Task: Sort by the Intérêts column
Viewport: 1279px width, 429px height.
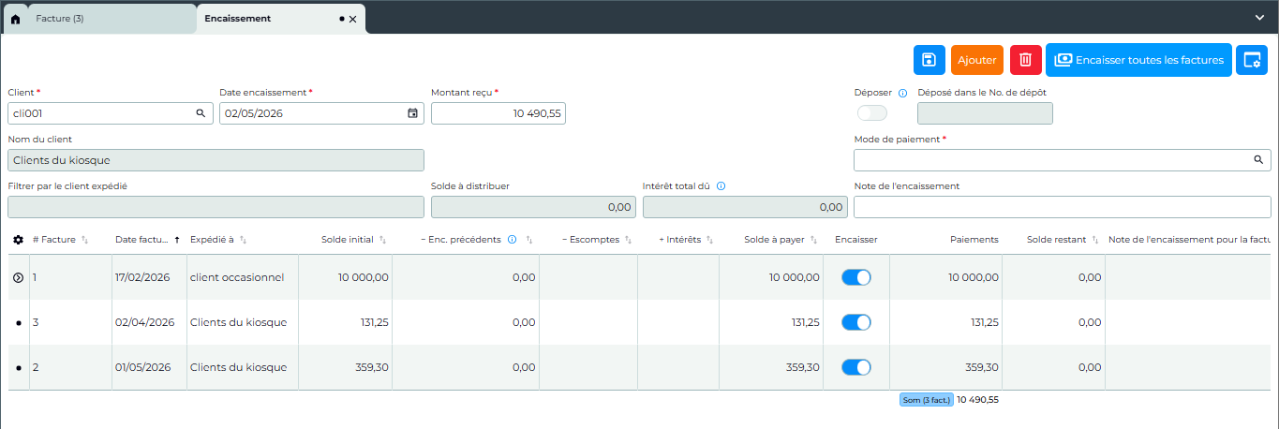Action: point(709,240)
